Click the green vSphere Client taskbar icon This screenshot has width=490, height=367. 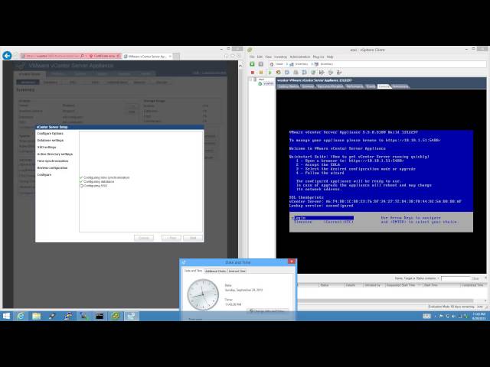[x=116, y=316]
